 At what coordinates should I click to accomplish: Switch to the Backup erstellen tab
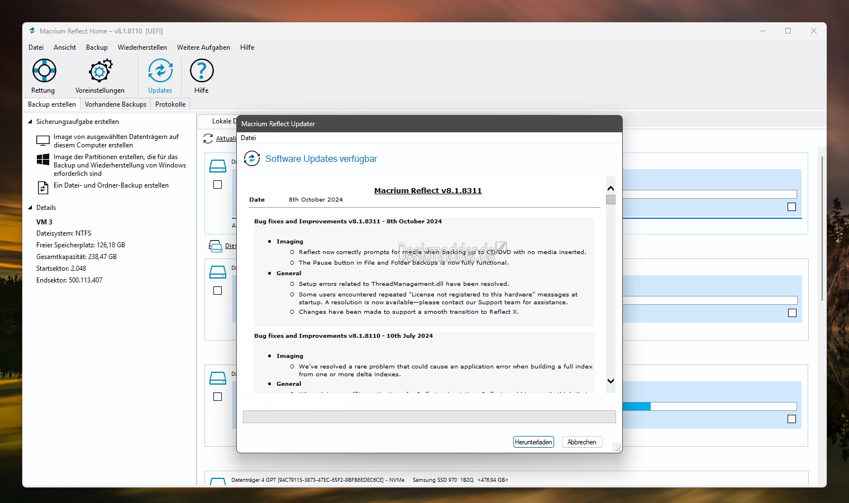point(52,104)
